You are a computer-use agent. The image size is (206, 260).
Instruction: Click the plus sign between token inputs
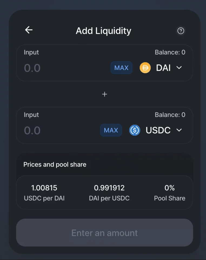105,94
